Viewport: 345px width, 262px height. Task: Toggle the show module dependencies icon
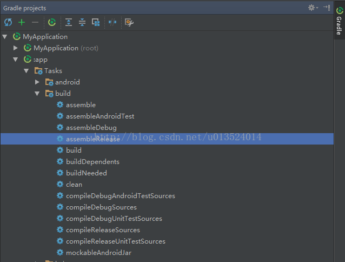click(96, 22)
